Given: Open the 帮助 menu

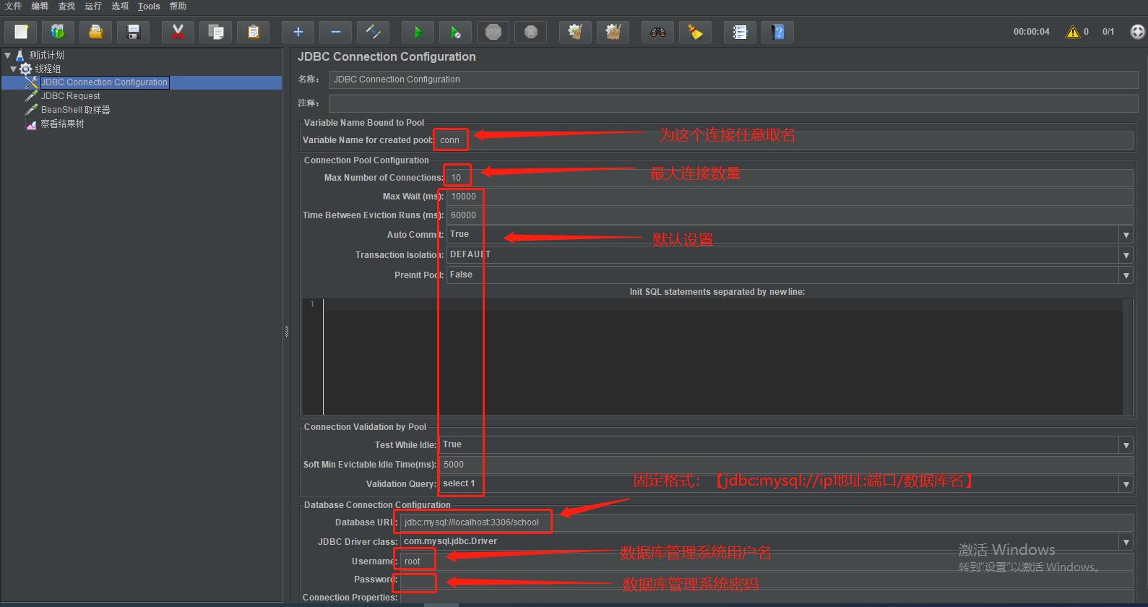Looking at the screenshot, I should [x=178, y=7].
